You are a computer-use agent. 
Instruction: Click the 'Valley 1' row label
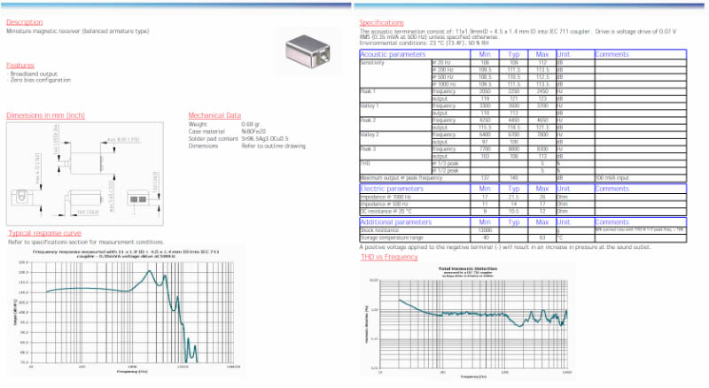click(x=370, y=105)
